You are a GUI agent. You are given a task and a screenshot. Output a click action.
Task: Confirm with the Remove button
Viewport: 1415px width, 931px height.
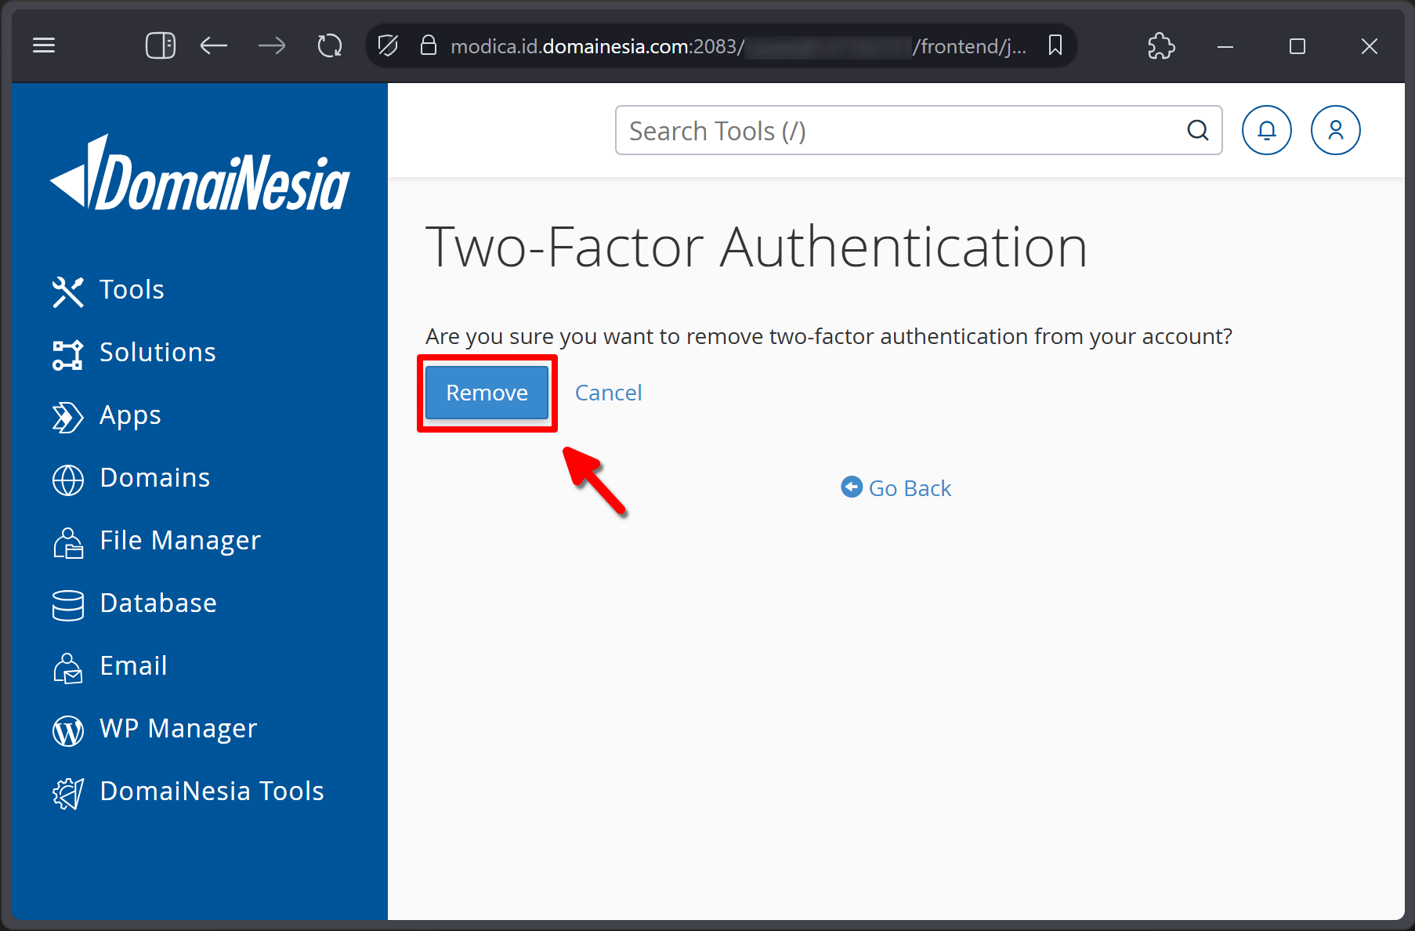click(x=487, y=393)
